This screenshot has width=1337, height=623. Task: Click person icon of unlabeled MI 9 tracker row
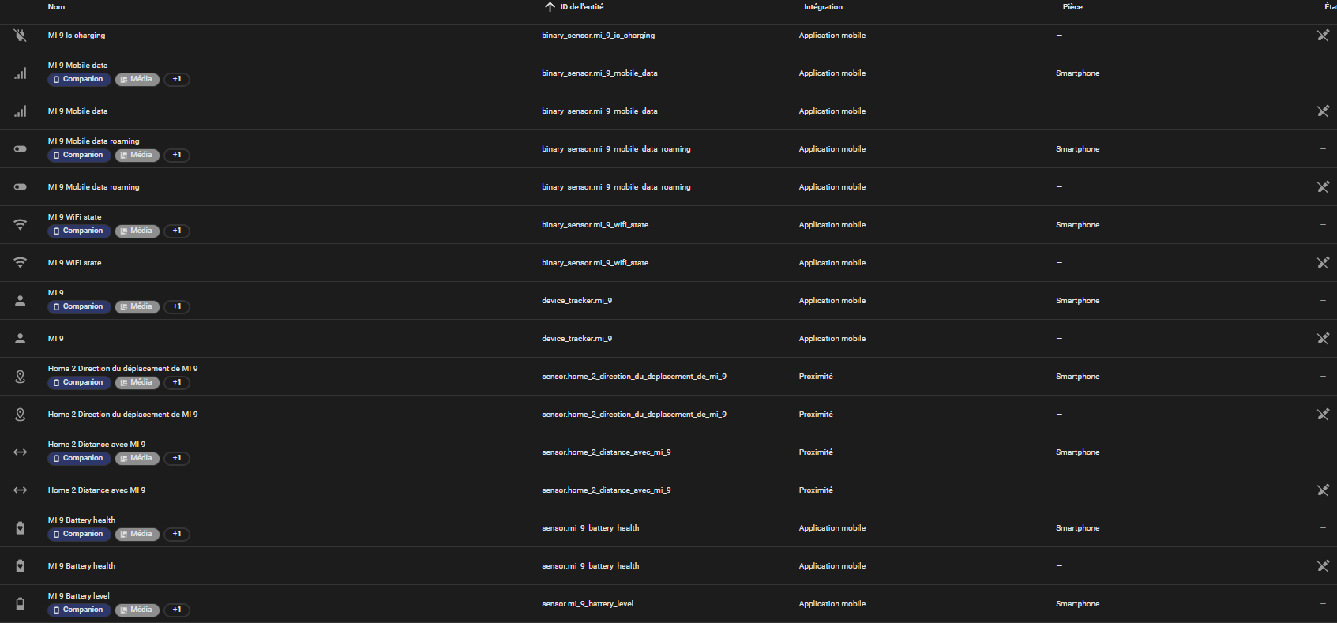21,339
